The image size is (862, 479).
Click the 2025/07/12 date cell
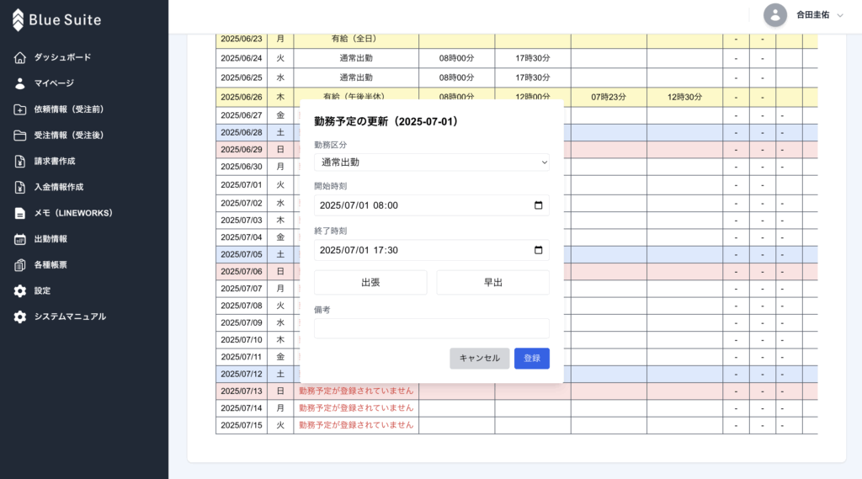242,374
